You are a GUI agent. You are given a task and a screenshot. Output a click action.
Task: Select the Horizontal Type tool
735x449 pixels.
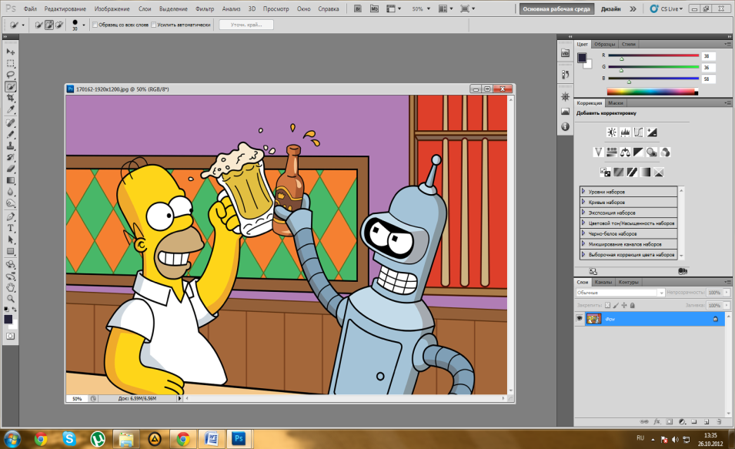[x=10, y=228]
